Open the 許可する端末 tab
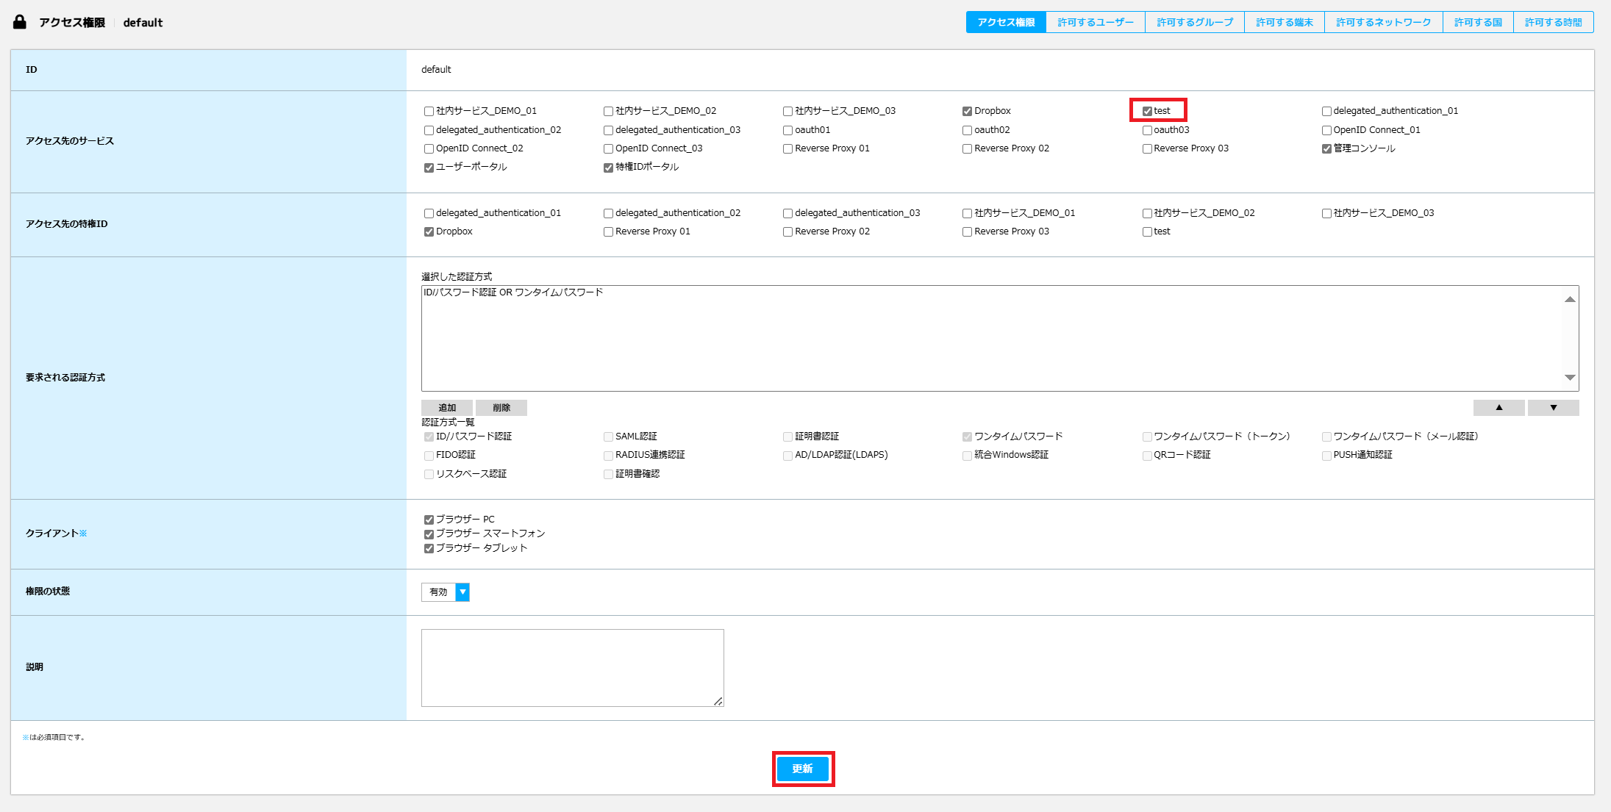Screen dimensions: 1611x812 (1285, 23)
